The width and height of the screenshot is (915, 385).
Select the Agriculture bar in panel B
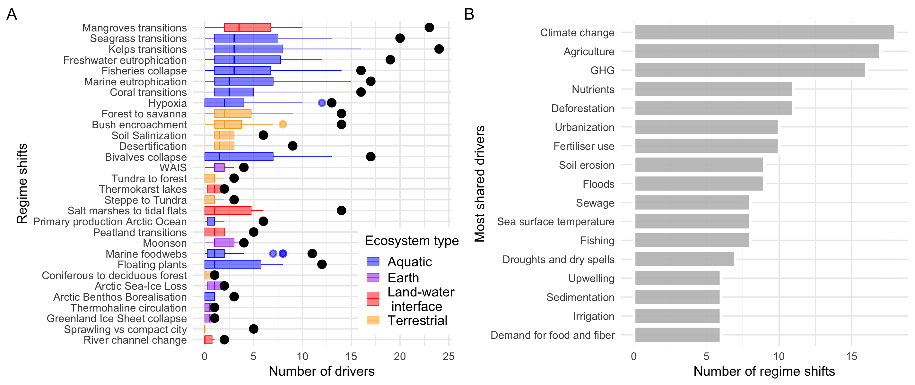[x=757, y=51]
